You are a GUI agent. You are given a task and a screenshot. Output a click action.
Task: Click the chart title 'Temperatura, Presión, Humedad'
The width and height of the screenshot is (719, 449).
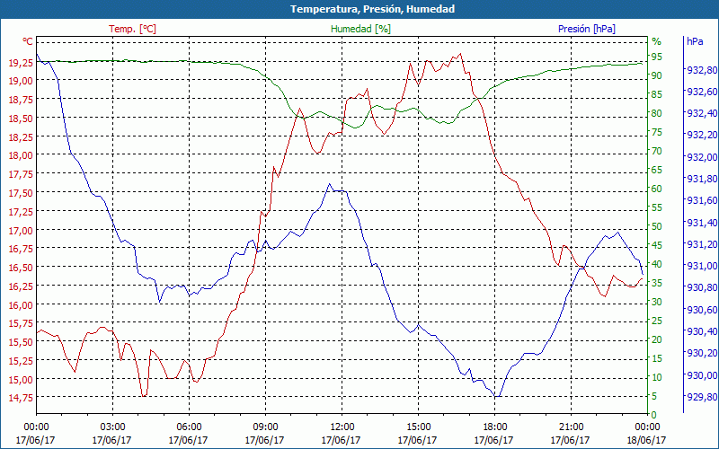click(x=372, y=9)
